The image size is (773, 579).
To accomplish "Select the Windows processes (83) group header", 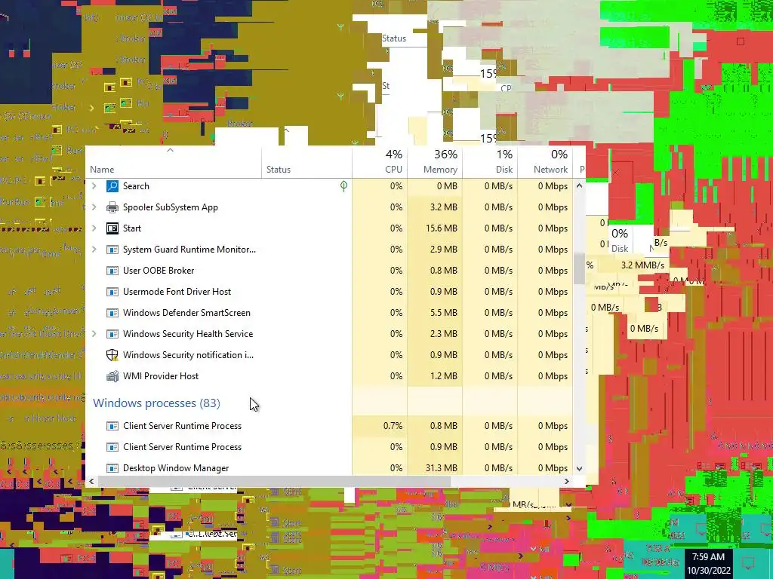I will click(157, 403).
